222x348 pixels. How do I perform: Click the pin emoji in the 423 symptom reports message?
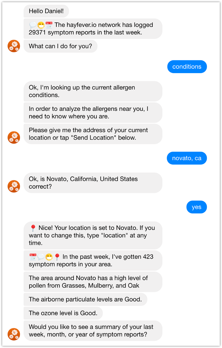pos(57,257)
